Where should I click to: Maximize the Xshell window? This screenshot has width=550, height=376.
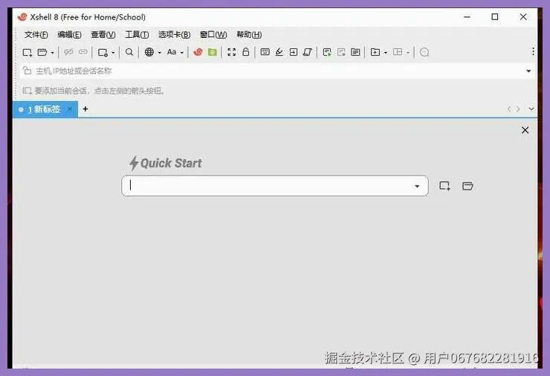tap(494, 17)
